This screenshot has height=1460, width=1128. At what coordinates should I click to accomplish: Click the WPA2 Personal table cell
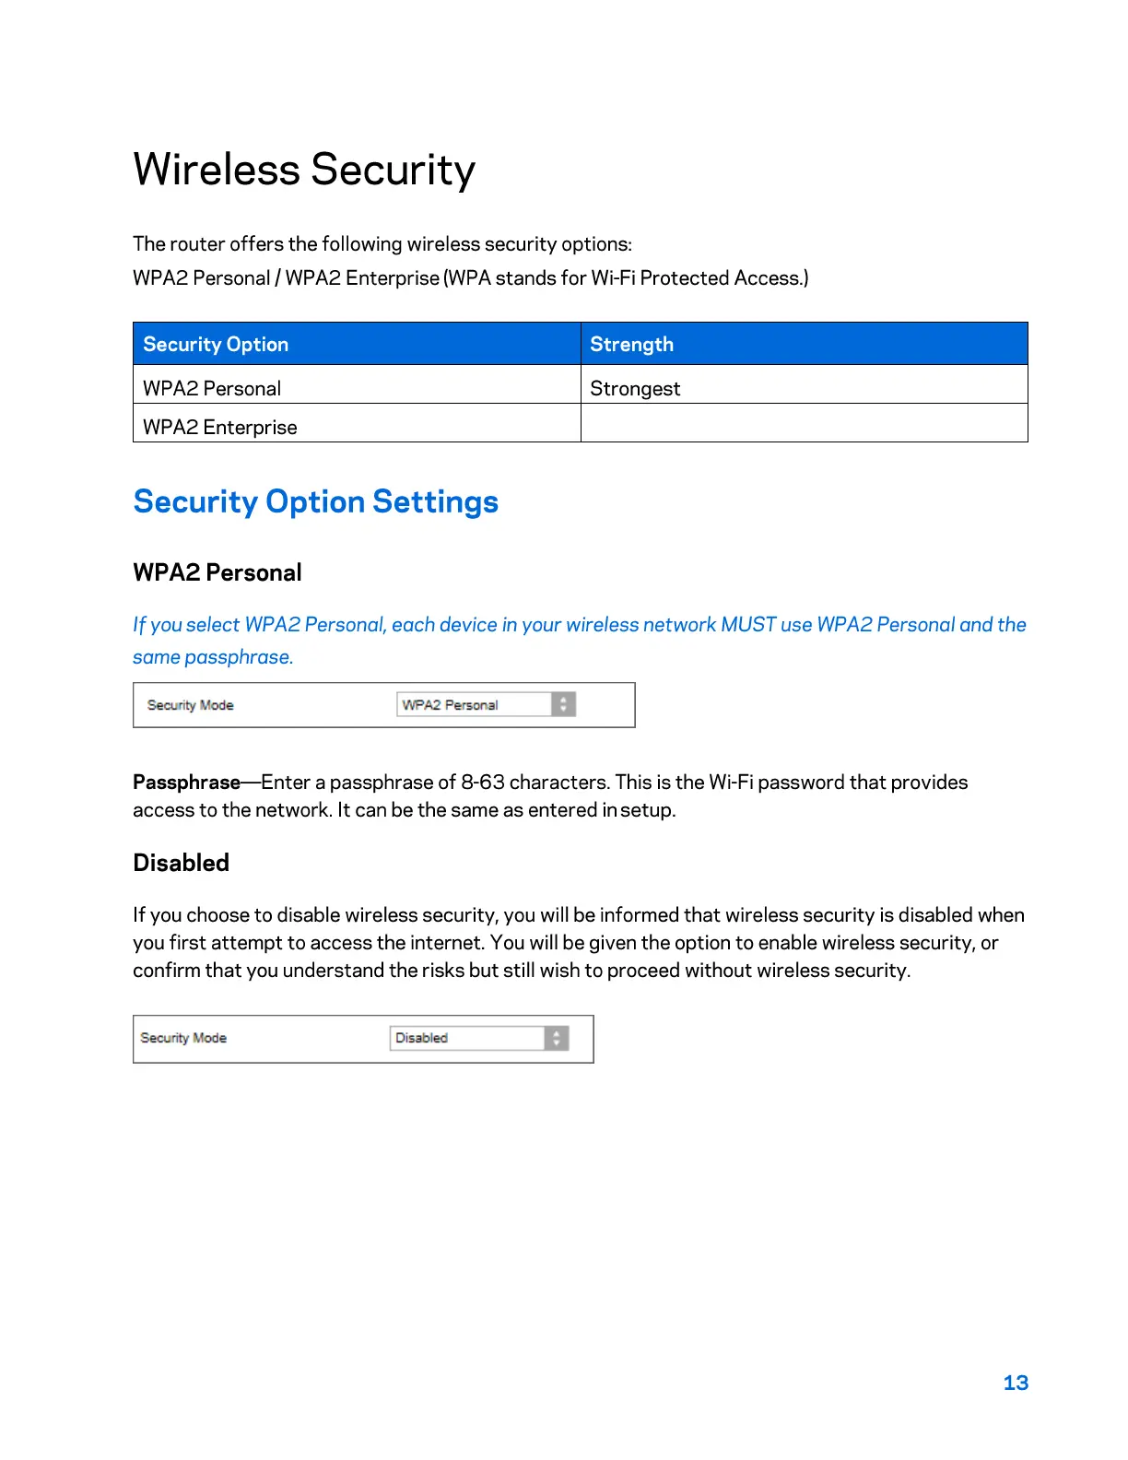click(x=212, y=389)
